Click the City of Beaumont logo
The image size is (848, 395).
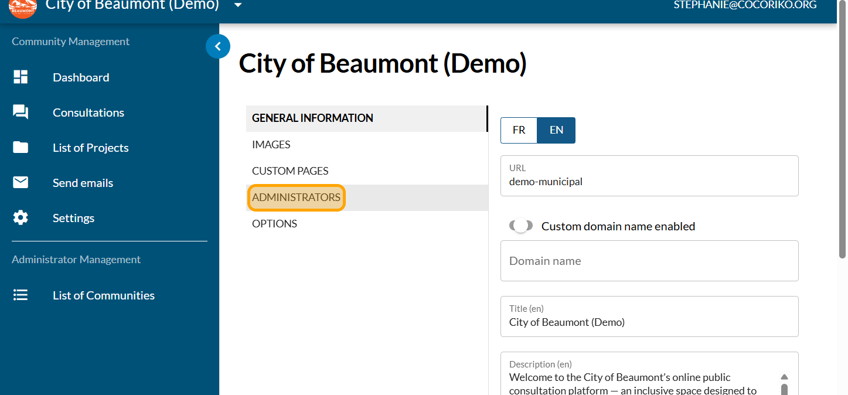click(23, 7)
